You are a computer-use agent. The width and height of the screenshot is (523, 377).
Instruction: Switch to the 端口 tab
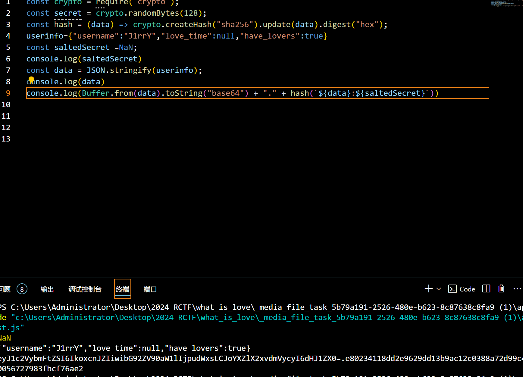coord(150,289)
